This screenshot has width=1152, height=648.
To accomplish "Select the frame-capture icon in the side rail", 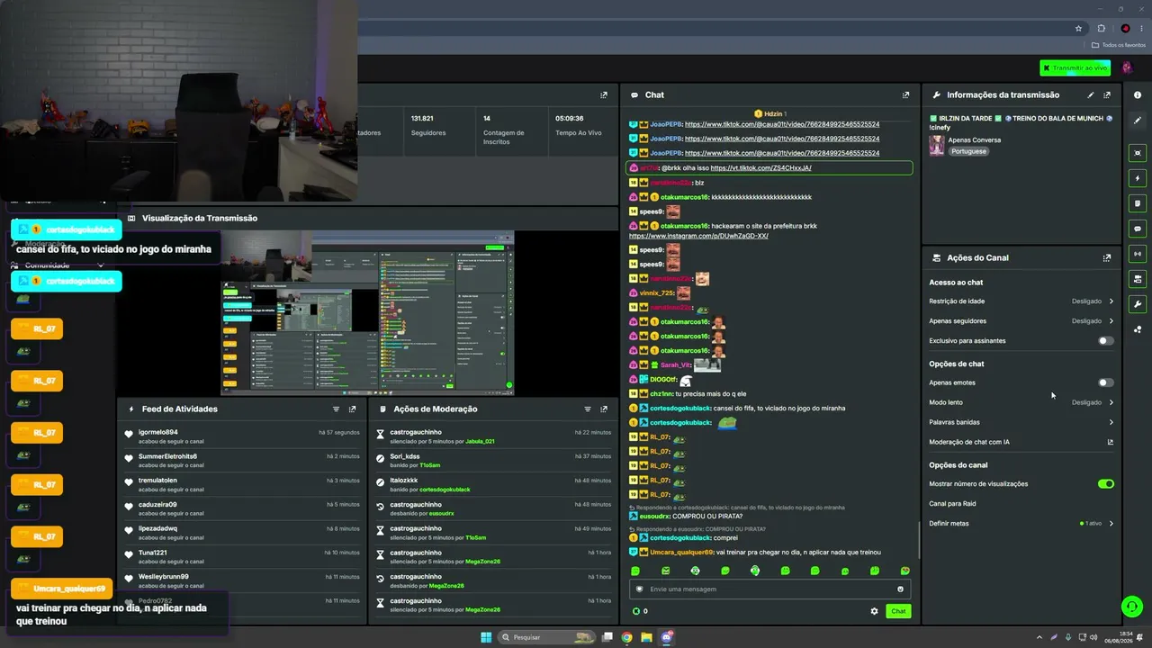I will pos(1138,153).
